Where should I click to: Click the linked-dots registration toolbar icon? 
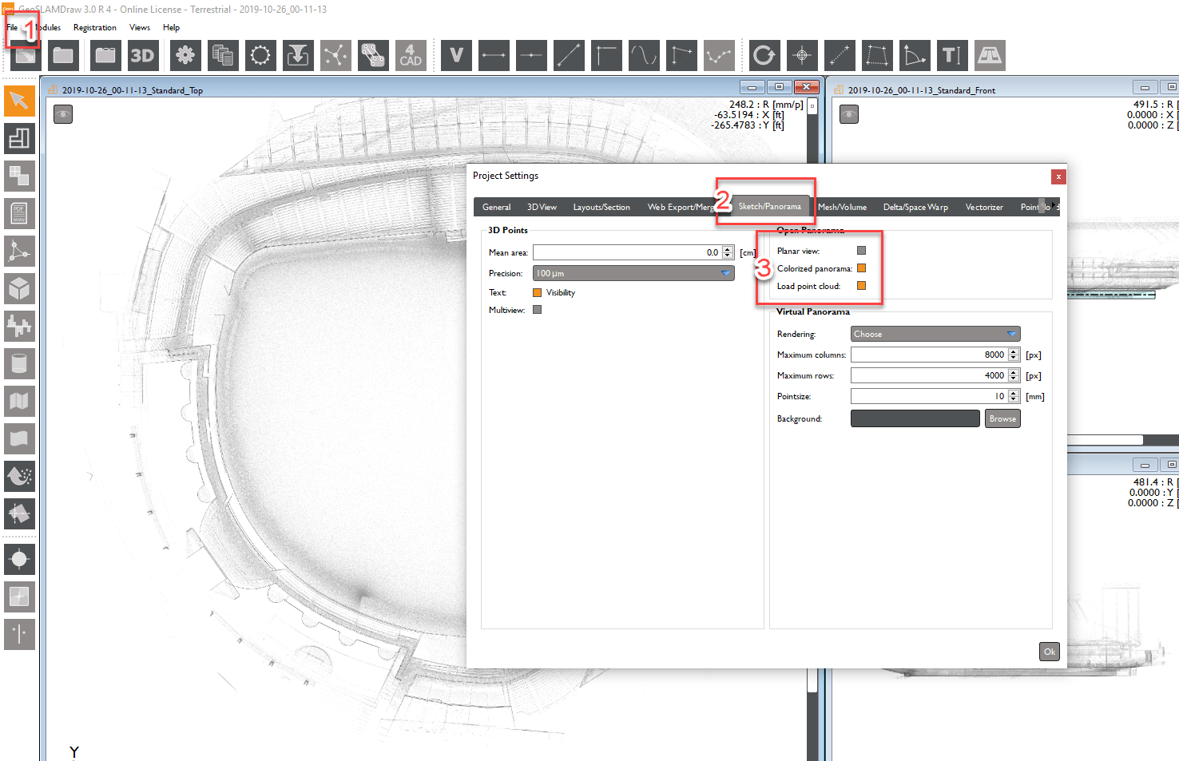373,55
